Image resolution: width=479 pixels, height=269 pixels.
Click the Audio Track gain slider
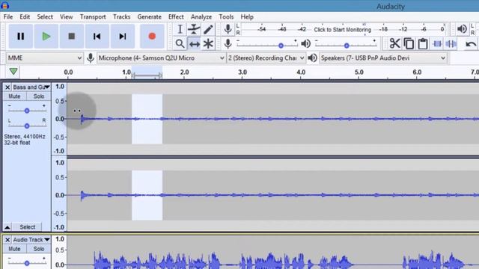point(27,263)
